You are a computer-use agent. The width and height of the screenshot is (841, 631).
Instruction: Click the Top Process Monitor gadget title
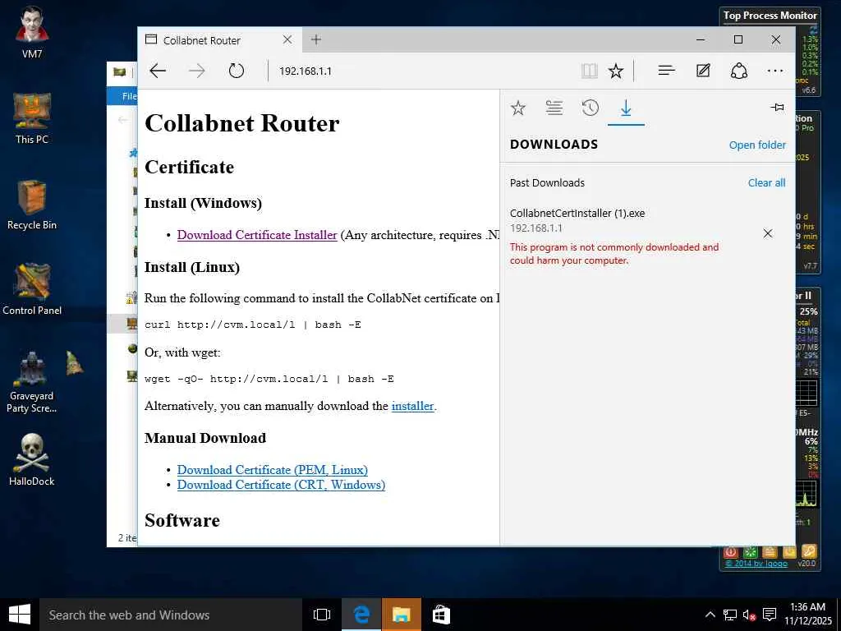point(770,16)
